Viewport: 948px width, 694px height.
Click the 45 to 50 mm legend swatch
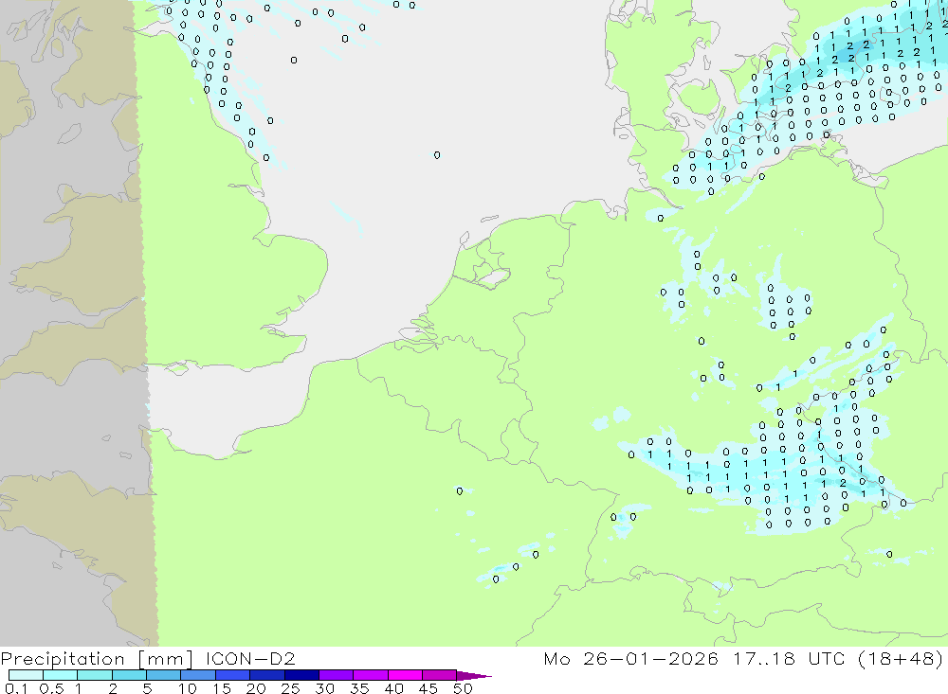440,675
